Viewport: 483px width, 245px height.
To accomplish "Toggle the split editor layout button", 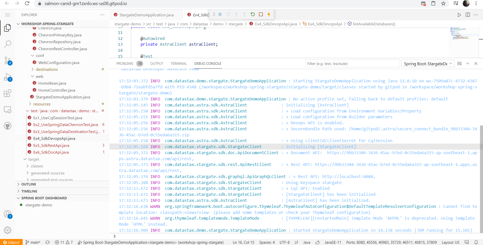I will pos(468,15).
